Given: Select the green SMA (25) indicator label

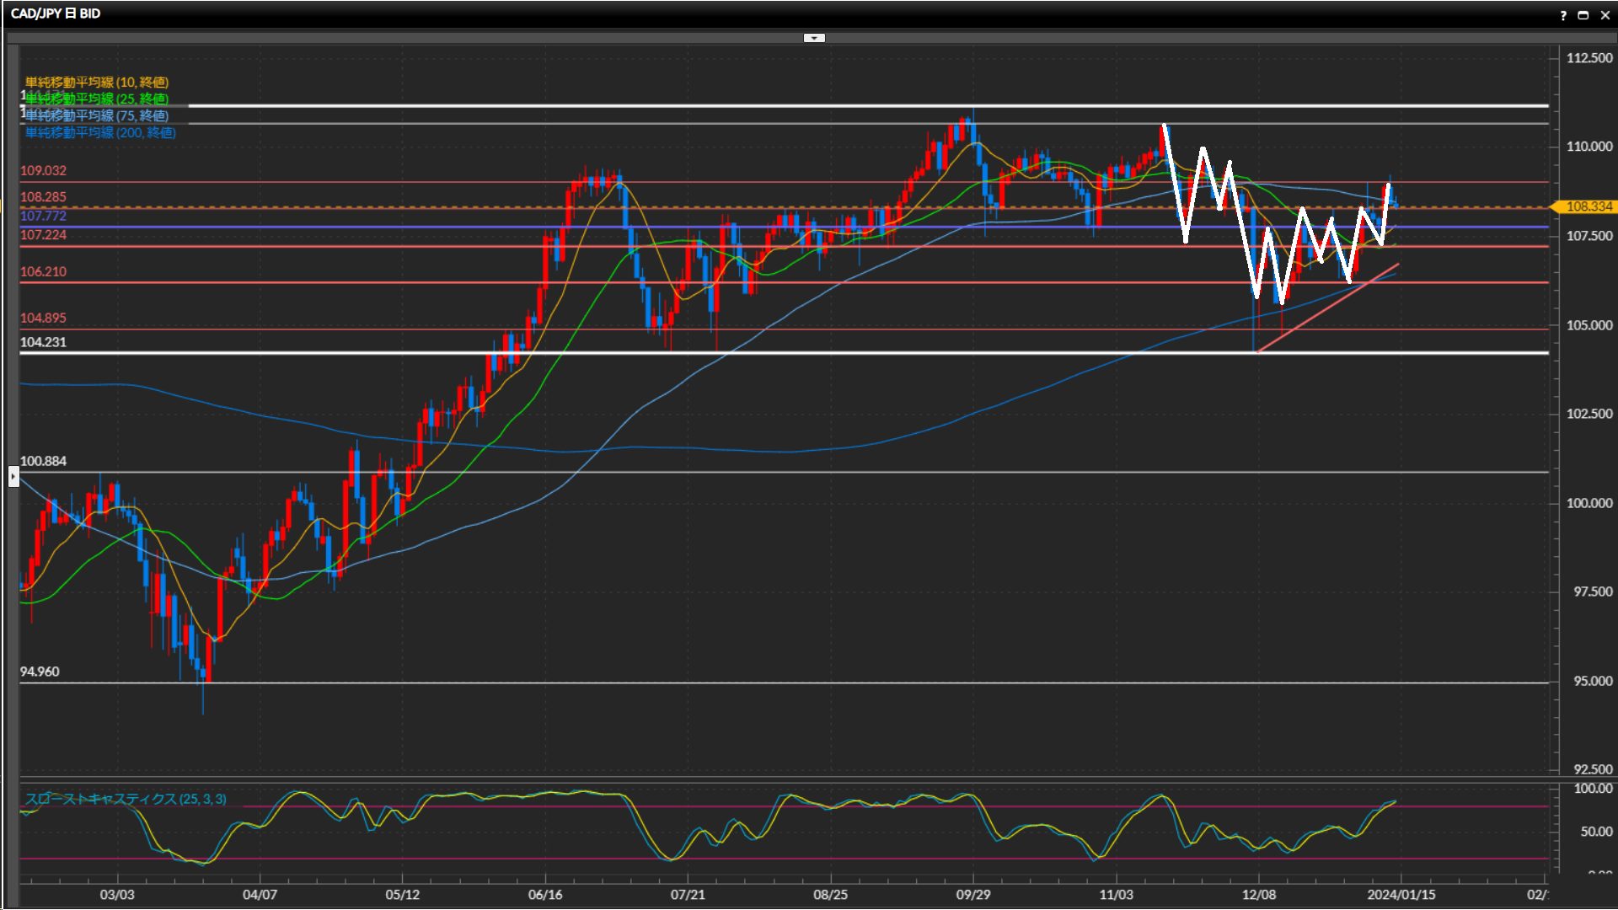Looking at the screenshot, I should click(97, 99).
